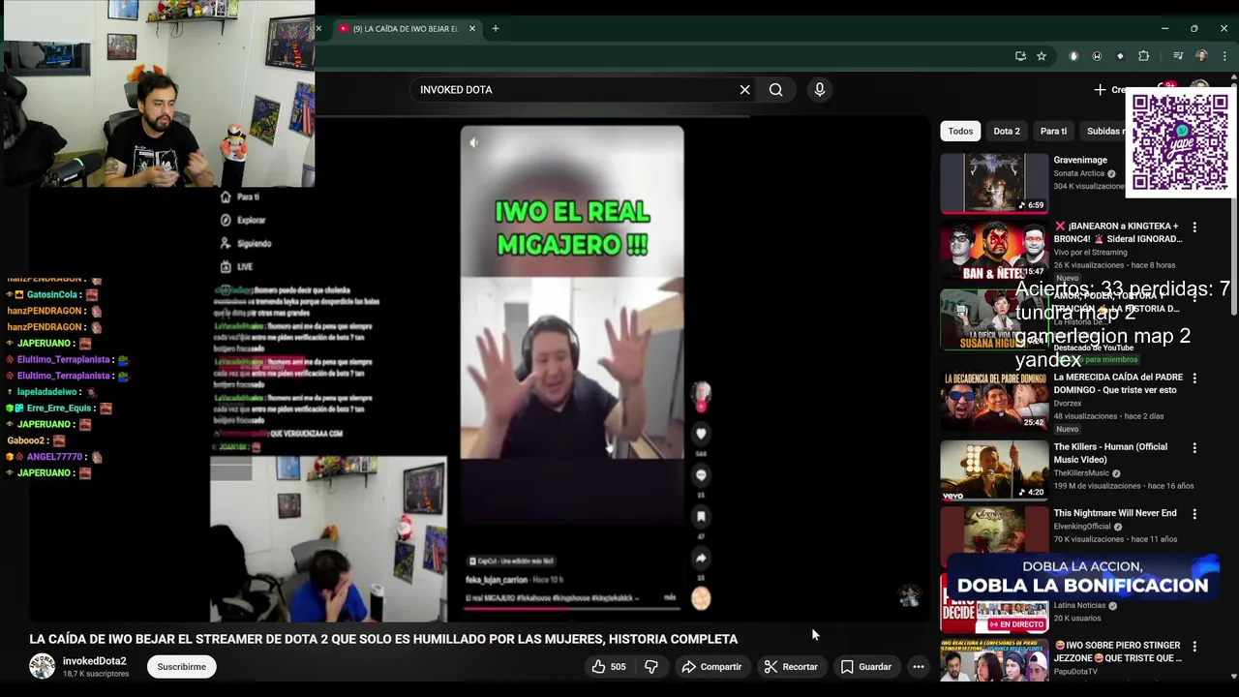1239x697 pixels.
Task: Open the invokedDota2 channel avatar
Action: tap(42, 666)
